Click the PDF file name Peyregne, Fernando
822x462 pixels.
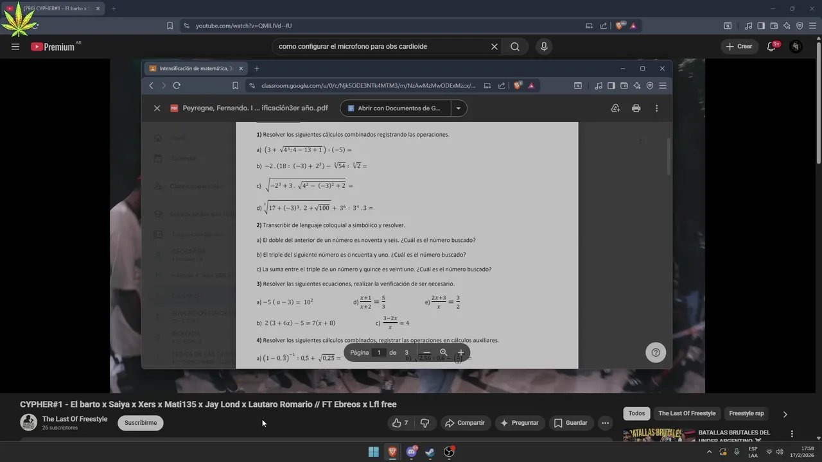(x=255, y=108)
